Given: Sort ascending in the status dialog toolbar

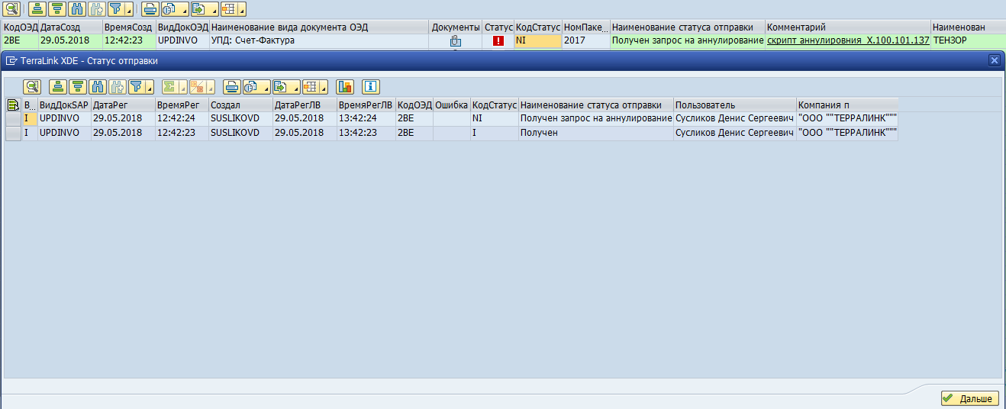Looking at the screenshot, I should point(57,87).
